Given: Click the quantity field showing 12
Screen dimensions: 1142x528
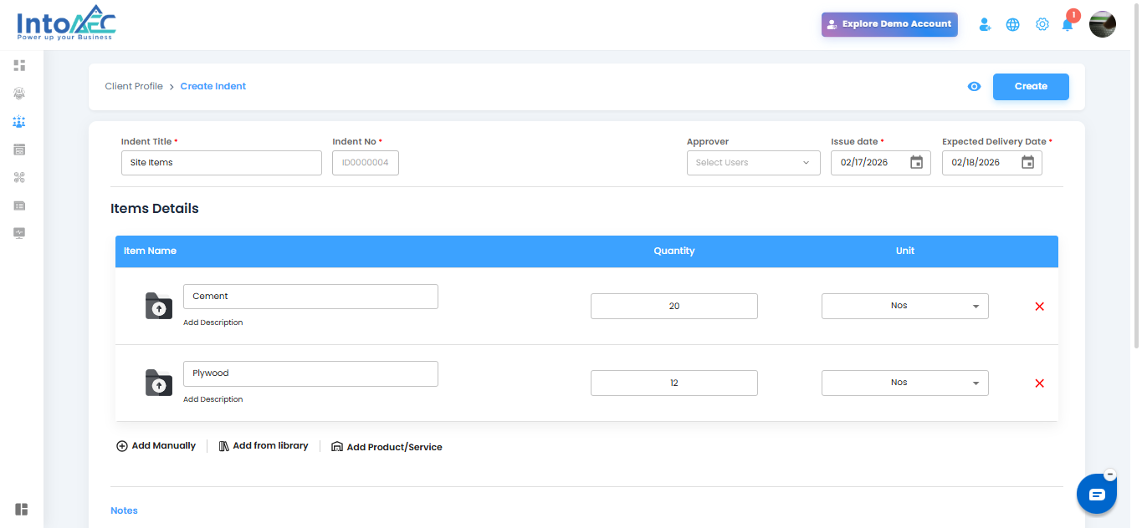Looking at the screenshot, I should pyautogui.click(x=674, y=383).
